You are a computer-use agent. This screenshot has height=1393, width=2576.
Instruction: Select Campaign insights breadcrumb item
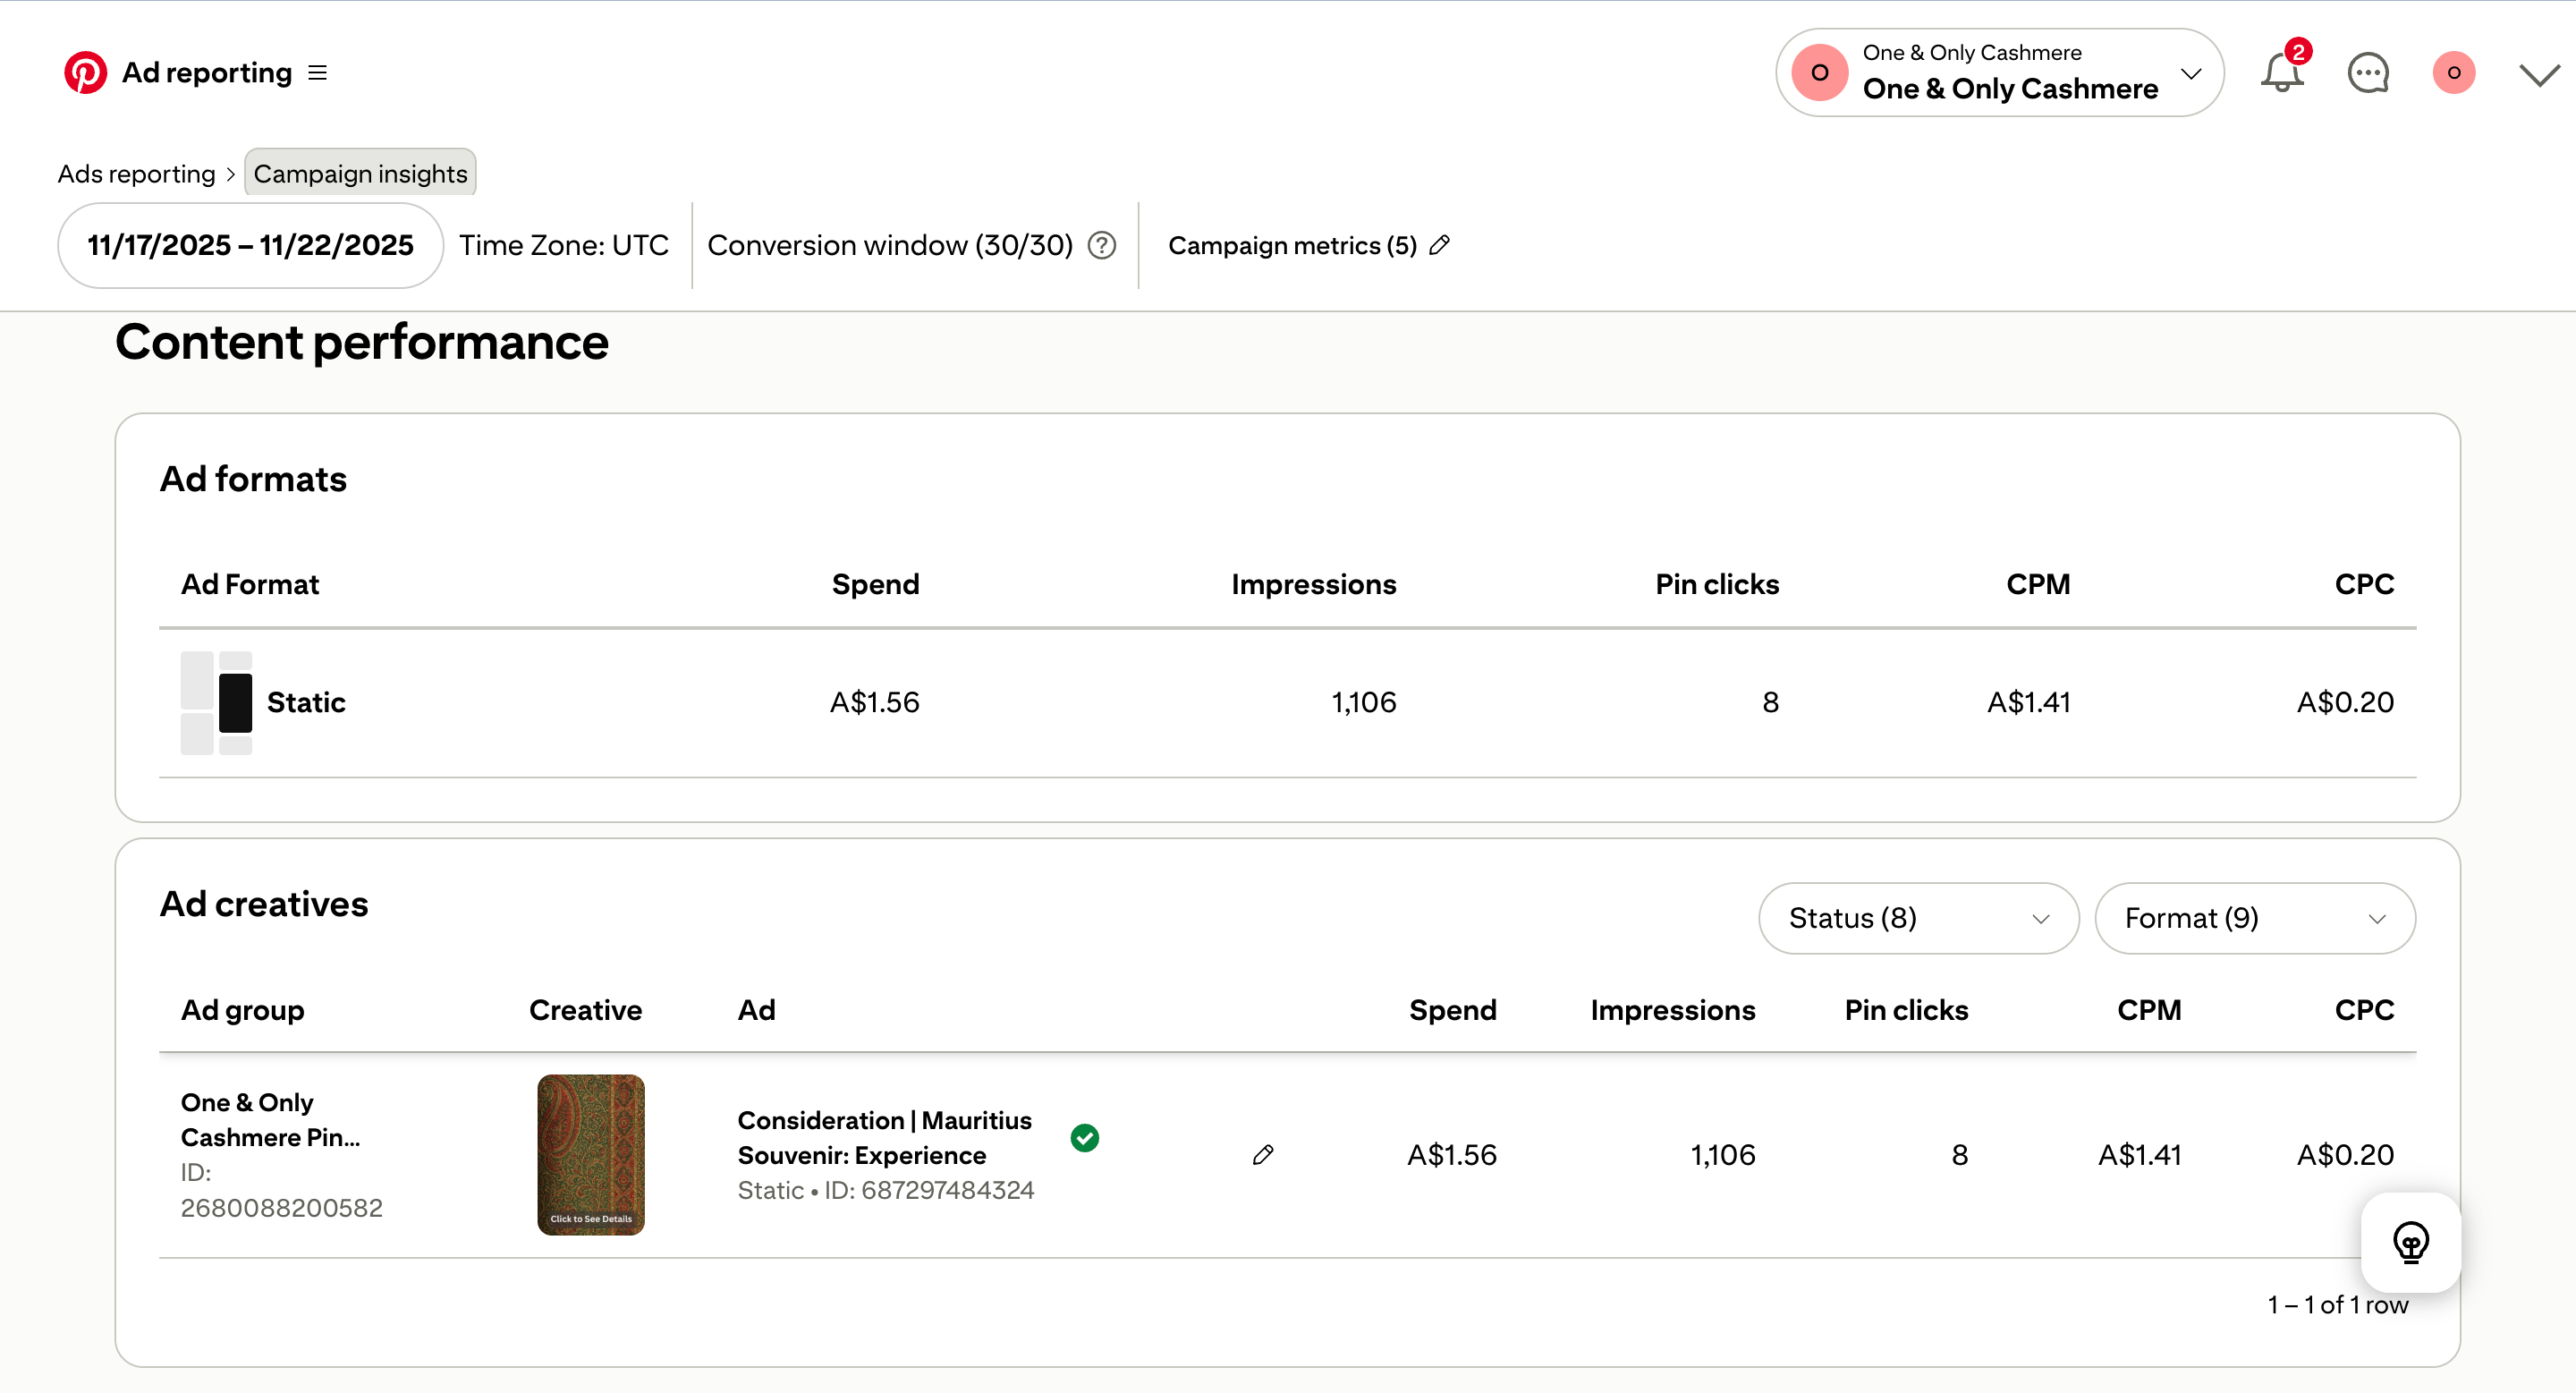pos(360,174)
